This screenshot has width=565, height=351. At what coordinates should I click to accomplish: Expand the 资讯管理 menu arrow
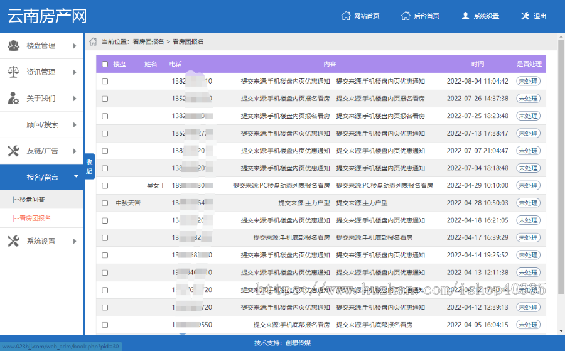[x=75, y=72]
